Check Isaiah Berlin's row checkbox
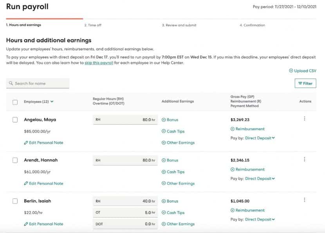Image resolution: width=325 pixels, height=233 pixels. [x=14, y=201]
